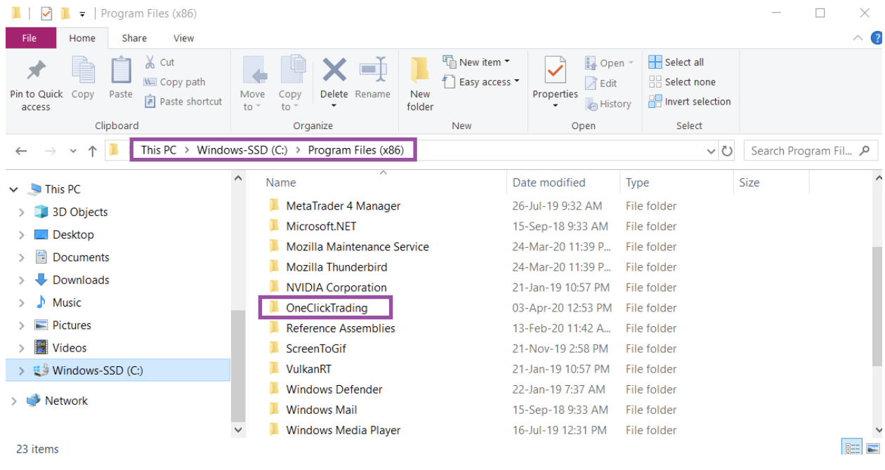Switch to the View tab
This screenshot has height=470, width=885.
click(x=184, y=38)
